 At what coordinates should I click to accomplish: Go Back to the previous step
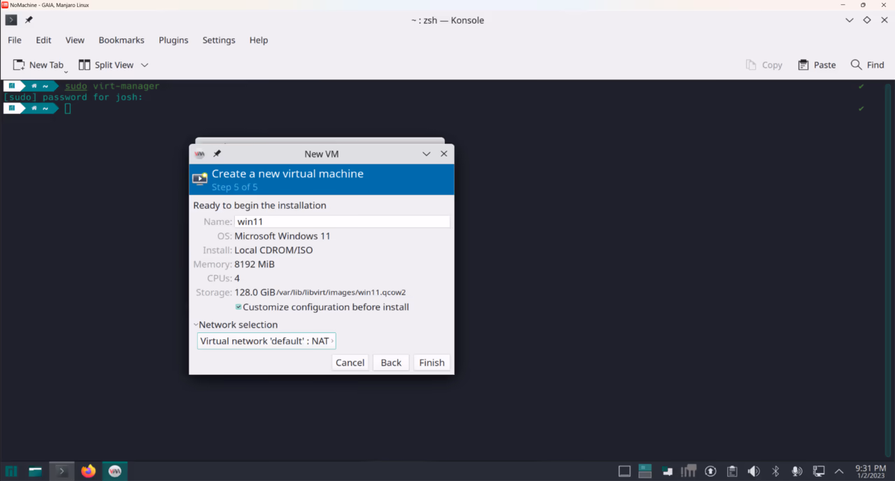pyautogui.click(x=390, y=362)
